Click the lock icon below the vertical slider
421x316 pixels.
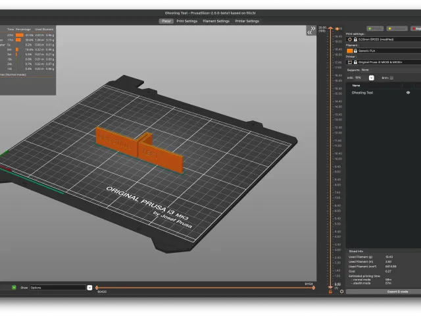pyautogui.click(x=330, y=292)
